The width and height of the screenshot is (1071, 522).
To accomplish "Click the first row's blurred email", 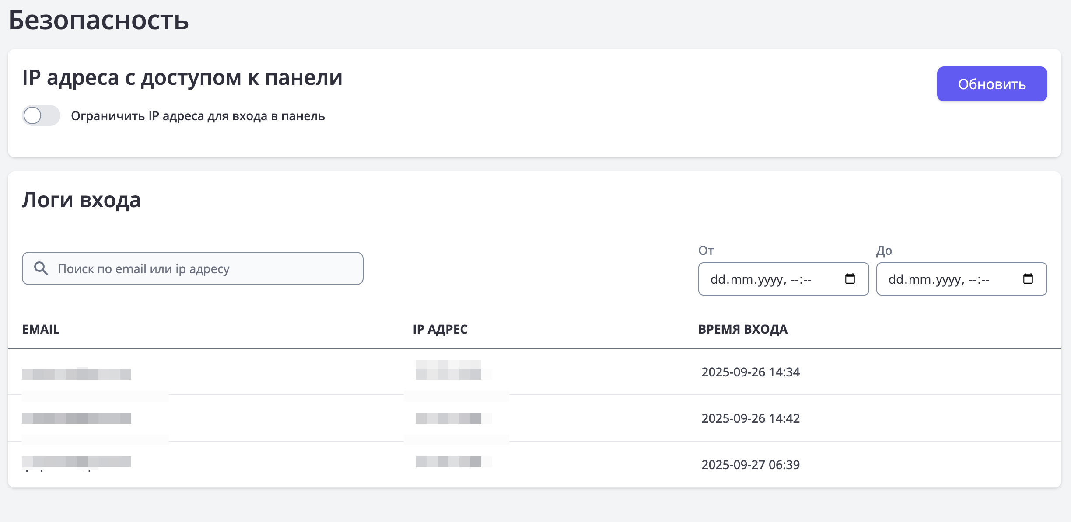I will tap(77, 374).
